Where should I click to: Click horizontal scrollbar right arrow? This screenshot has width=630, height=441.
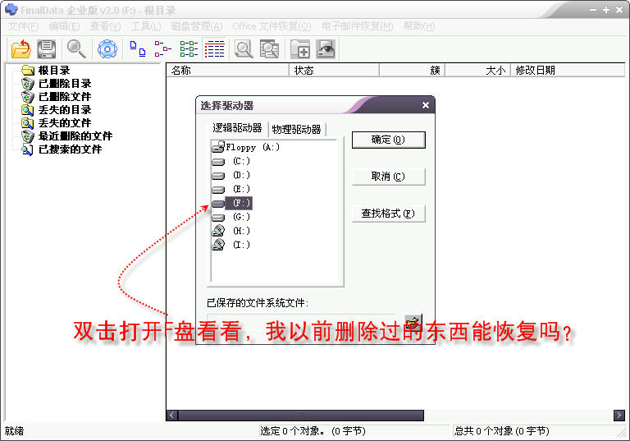[x=619, y=416]
